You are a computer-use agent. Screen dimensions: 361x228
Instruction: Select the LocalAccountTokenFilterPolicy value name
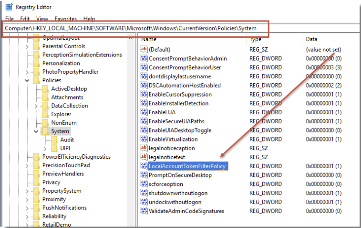click(x=187, y=166)
